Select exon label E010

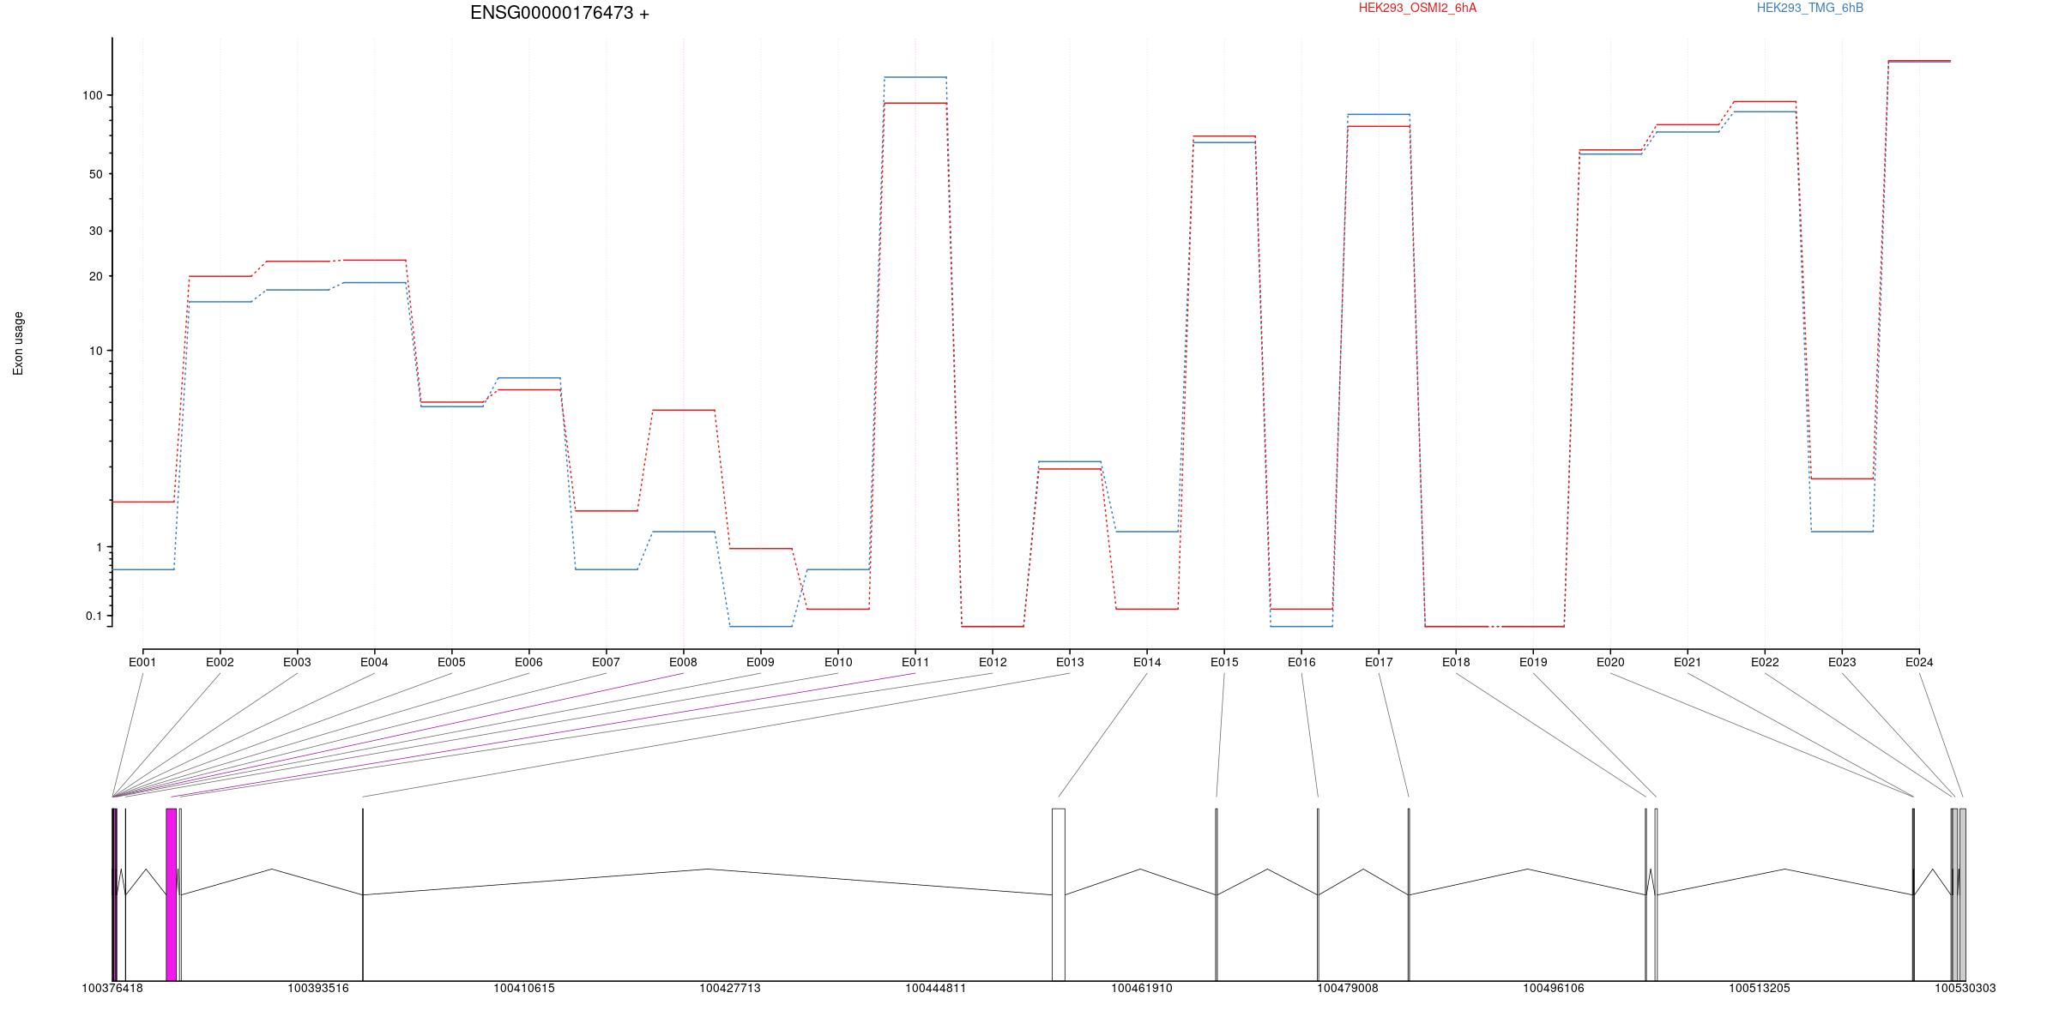coord(838,662)
